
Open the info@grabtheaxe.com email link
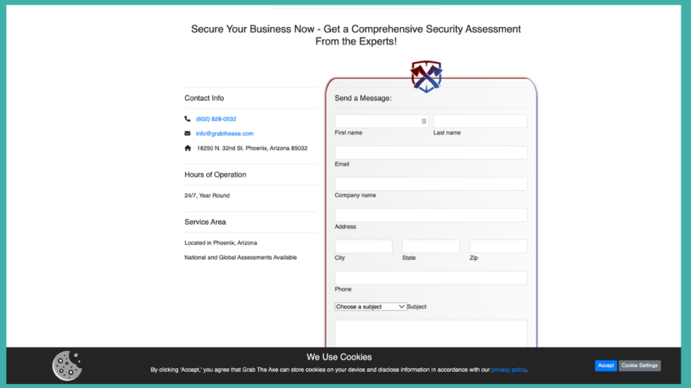coord(225,133)
